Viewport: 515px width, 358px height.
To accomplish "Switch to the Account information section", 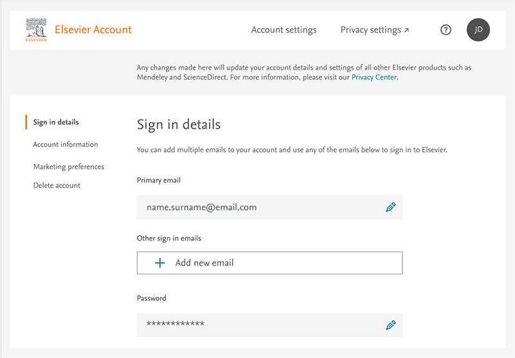I will (x=66, y=145).
